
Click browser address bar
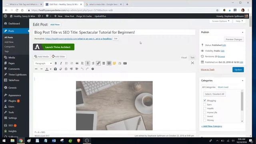coord(121,10)
